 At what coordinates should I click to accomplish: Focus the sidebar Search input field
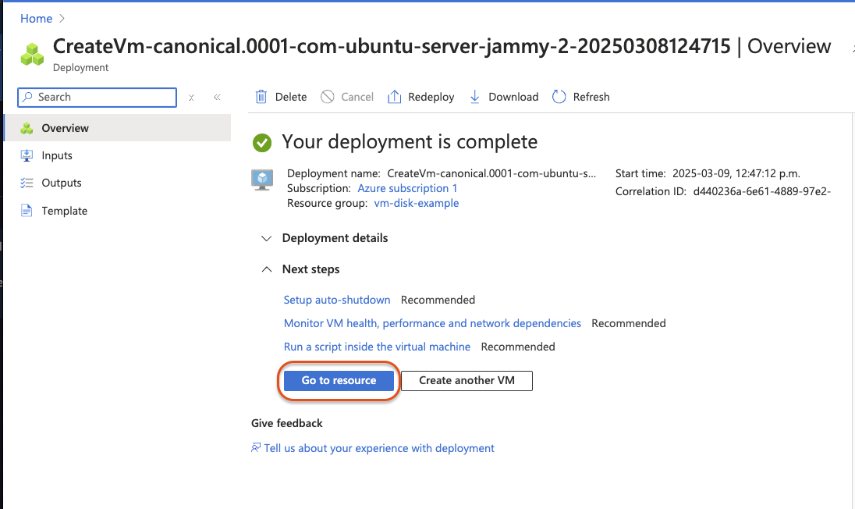click(97, 97)
